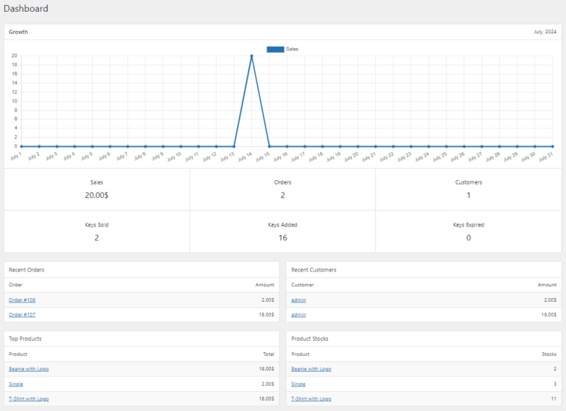Click the Total column header in Top Products
Screen dimensions: 566x411
tap(268, 354)
